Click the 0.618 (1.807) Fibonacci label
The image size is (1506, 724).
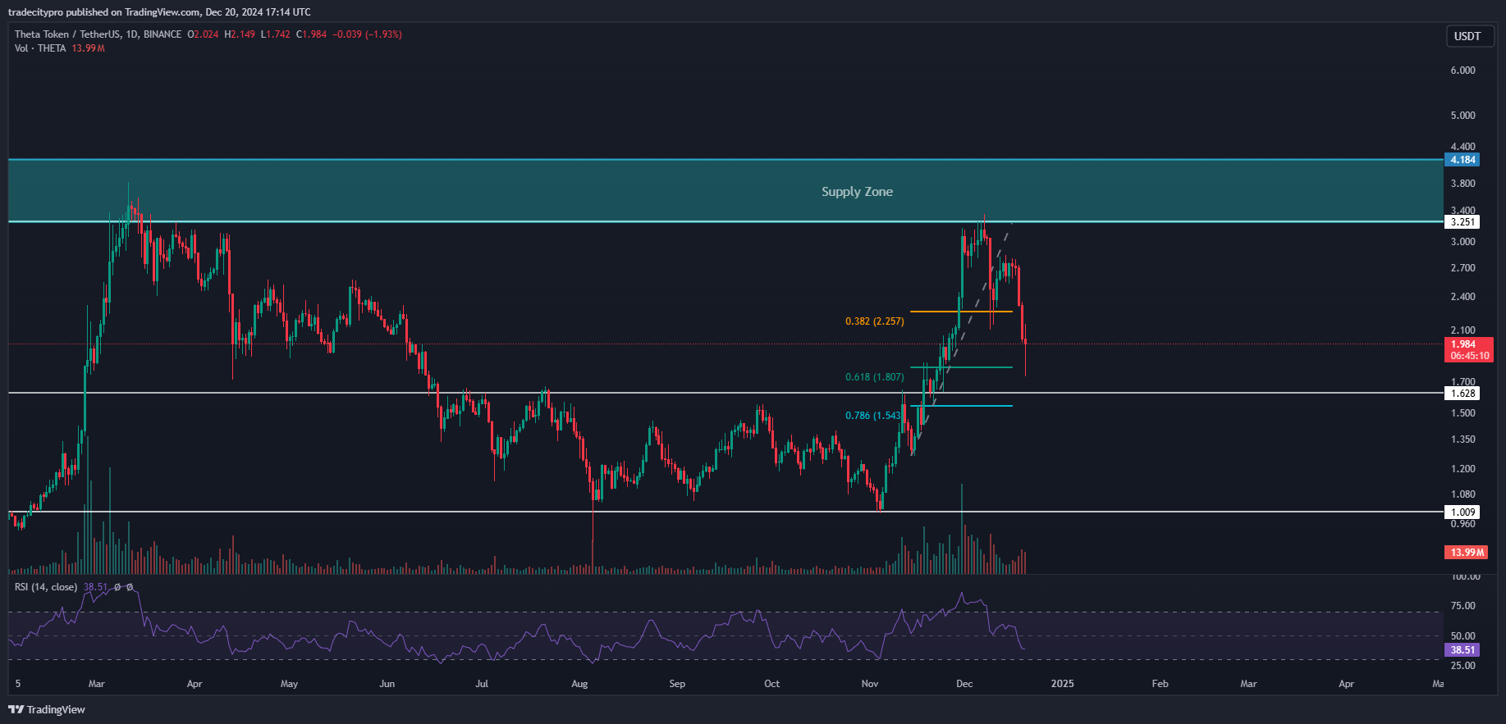click(x=875, y=377)
